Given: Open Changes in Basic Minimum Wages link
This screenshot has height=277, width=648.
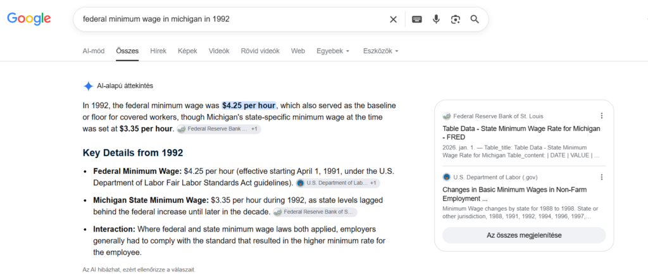Looking at the screenshot, I should coord(514,194).
